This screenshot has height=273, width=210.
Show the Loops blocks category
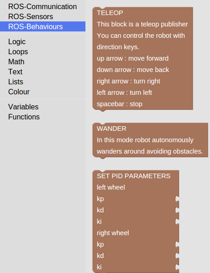(18, 52)
